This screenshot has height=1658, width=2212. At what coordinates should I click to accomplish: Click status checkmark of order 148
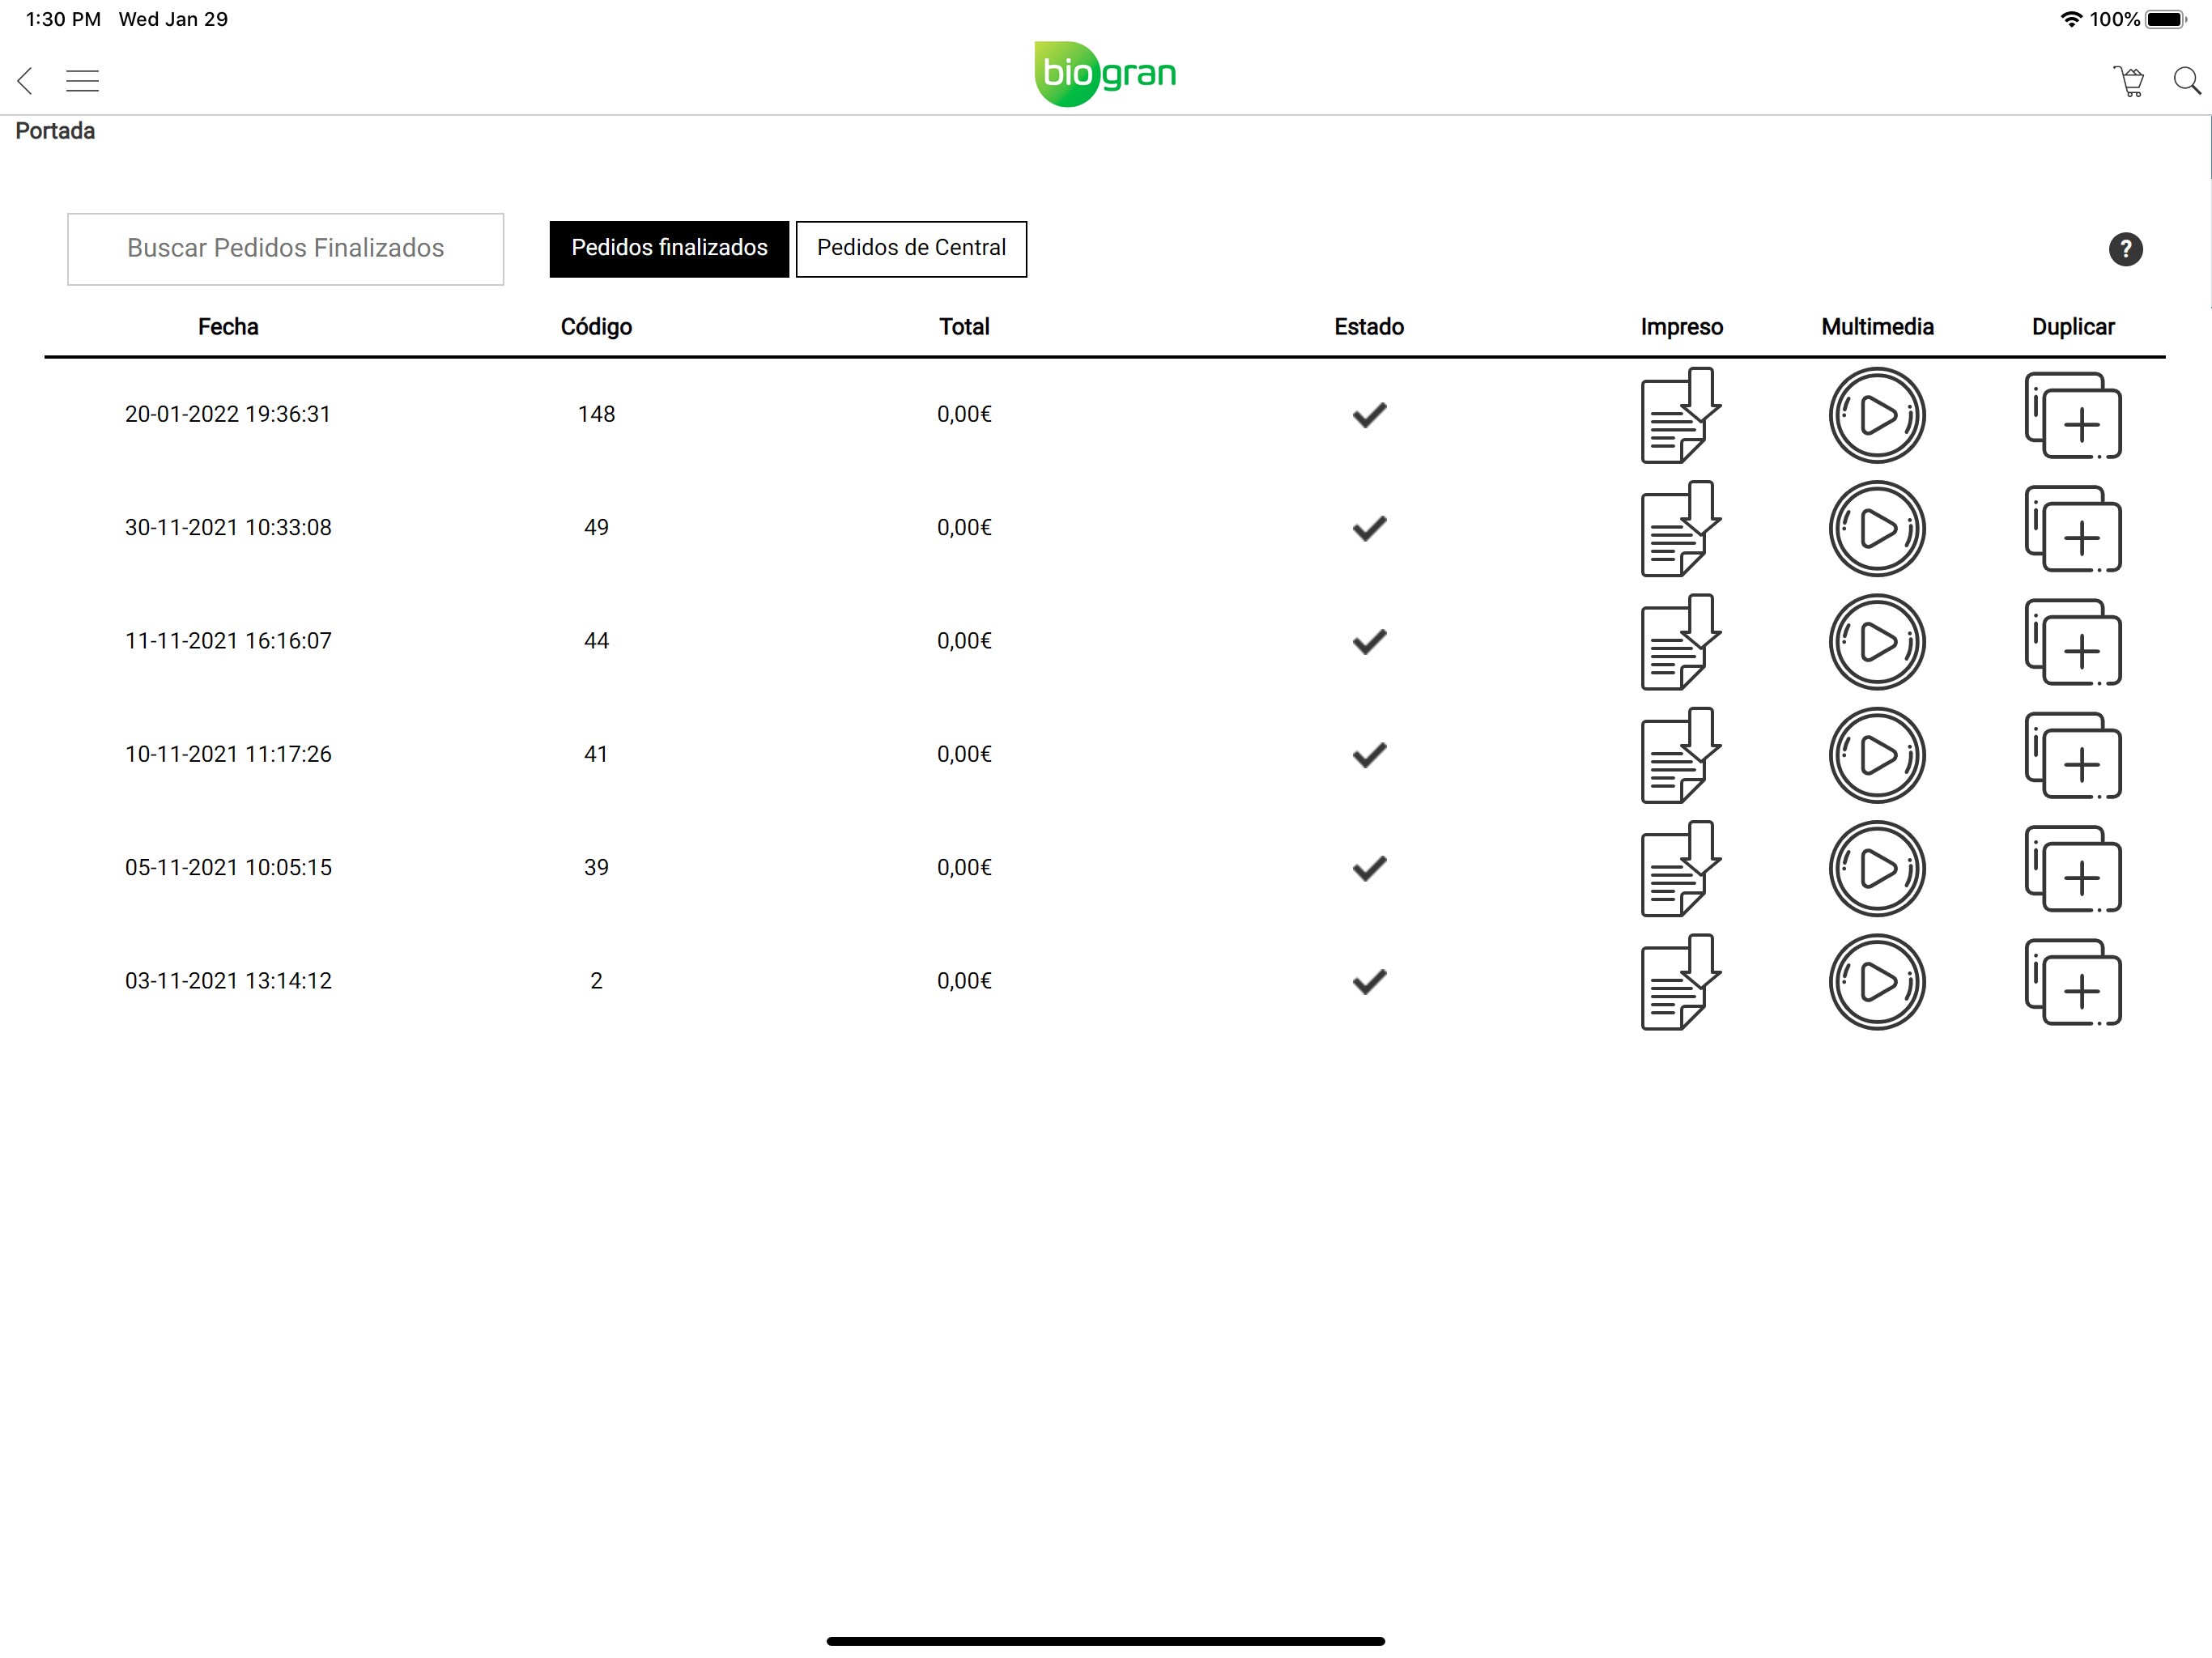(x=1369, y=415)
